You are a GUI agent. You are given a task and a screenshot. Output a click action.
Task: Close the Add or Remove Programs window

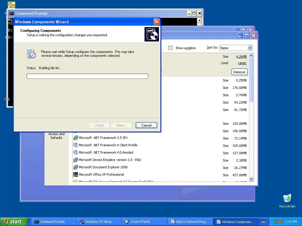pyautogui.click(x=254, y=36)
